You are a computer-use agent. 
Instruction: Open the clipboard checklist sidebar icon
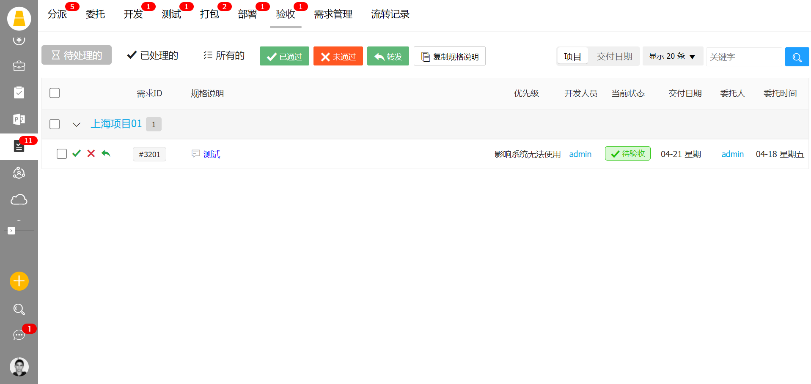pos(19,93)
